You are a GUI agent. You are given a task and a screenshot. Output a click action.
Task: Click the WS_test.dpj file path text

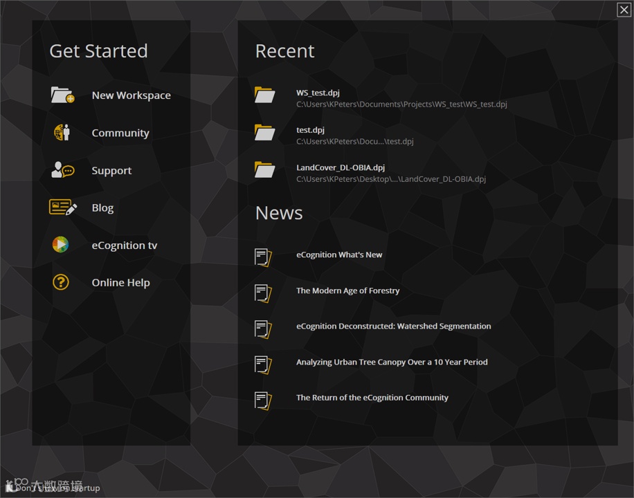401,104
